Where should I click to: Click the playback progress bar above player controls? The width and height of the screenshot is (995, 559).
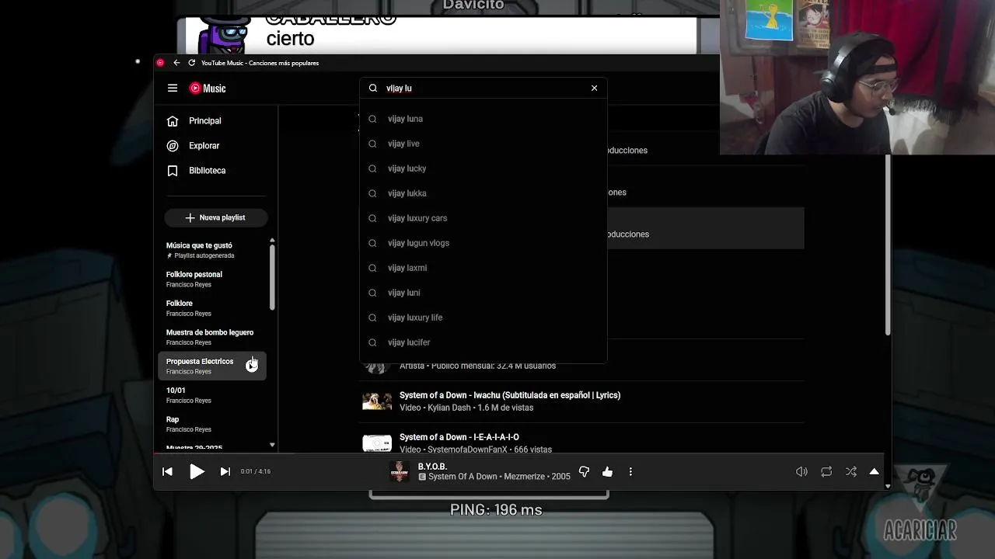click(x=518, y=453)
